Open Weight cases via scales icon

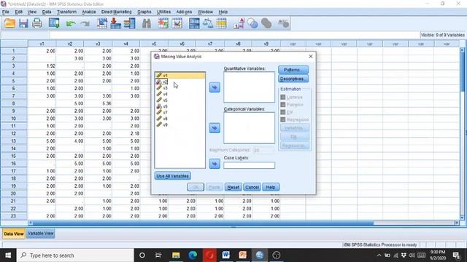[x=208, y=23]
